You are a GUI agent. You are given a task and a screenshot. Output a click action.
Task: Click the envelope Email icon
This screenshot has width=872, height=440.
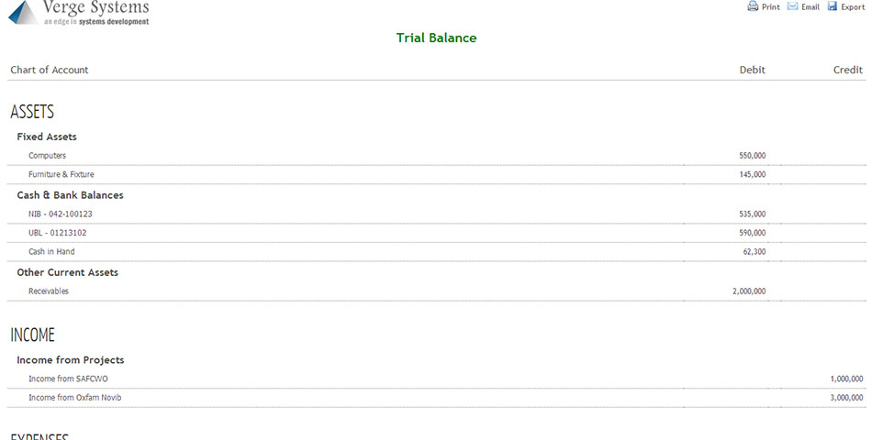coord(792,6)
